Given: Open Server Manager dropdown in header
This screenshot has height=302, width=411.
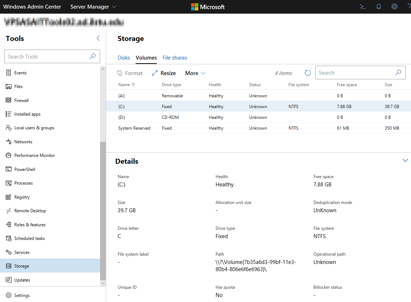Looking at the screenshot, I should [x=93, y=7].
